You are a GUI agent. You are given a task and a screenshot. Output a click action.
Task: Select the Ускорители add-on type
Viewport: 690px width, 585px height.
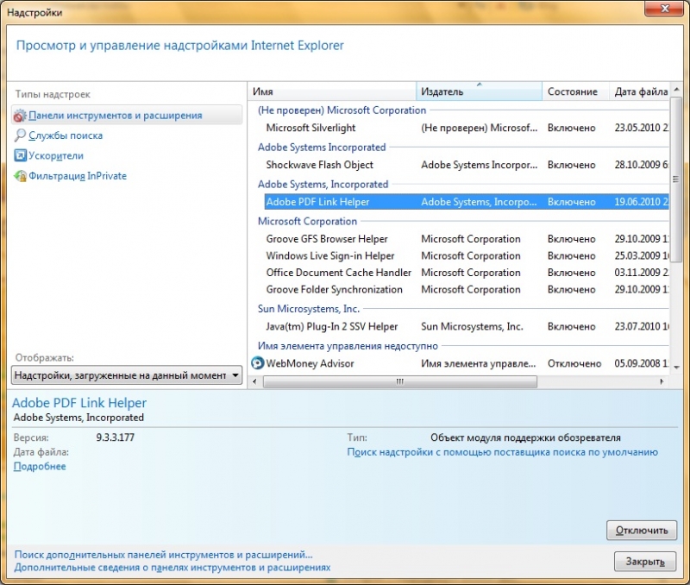pos(56,156)
